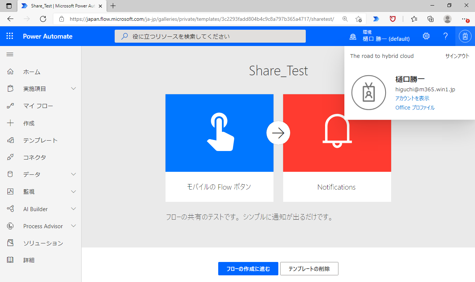Click the zoom magnifier in address bar
This screenshot has height=282, width=475.
click(345, 19)
